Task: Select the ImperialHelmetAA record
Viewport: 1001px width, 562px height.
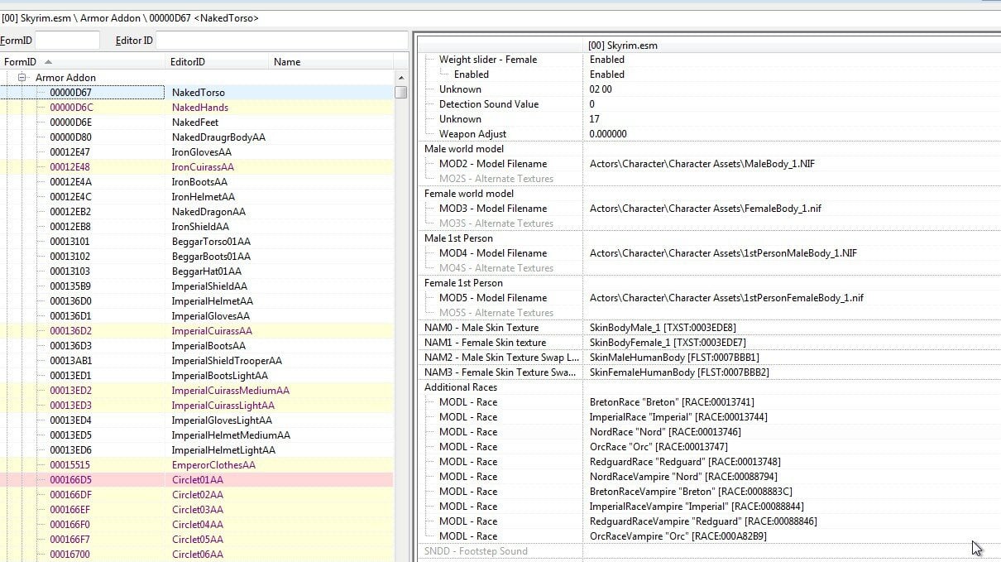Action: tap(197, 301)
